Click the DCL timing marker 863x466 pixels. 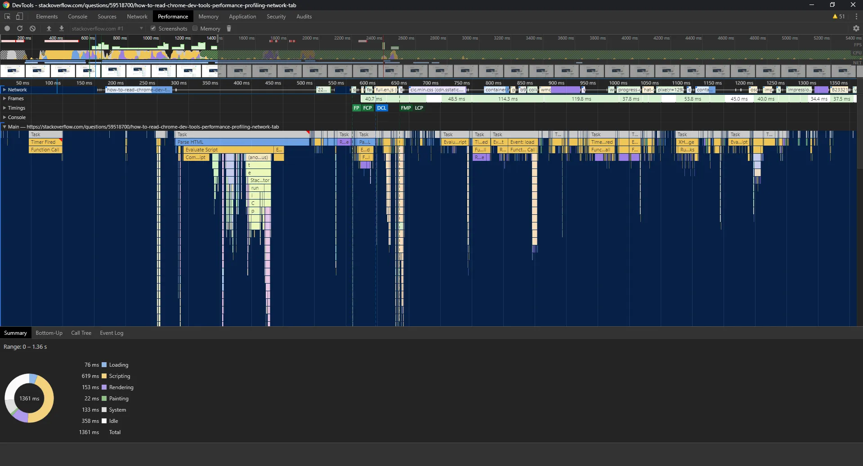(x=381, y=108)
